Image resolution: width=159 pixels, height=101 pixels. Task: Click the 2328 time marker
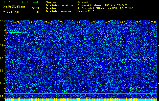(x=123, y=22)
